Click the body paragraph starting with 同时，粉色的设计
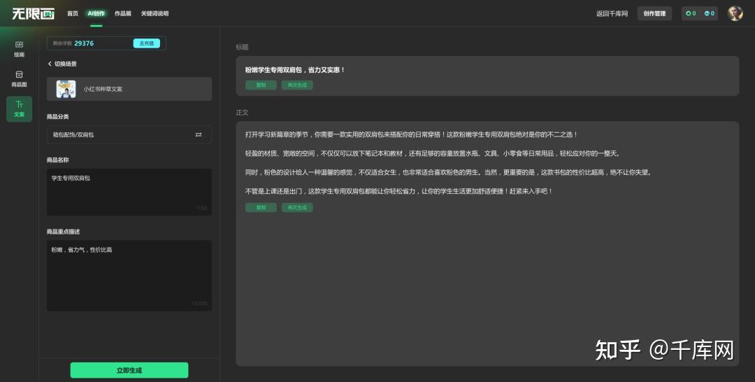Image resolution: width=755 pixels, height=382 pixels. click(449, 172)
